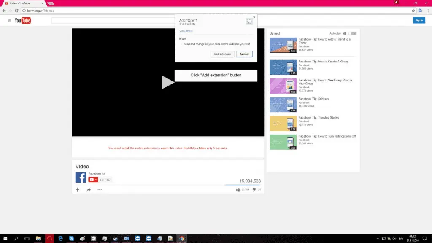
Task: Open the hamburger guide menu
Action: [x=9, y=20]
